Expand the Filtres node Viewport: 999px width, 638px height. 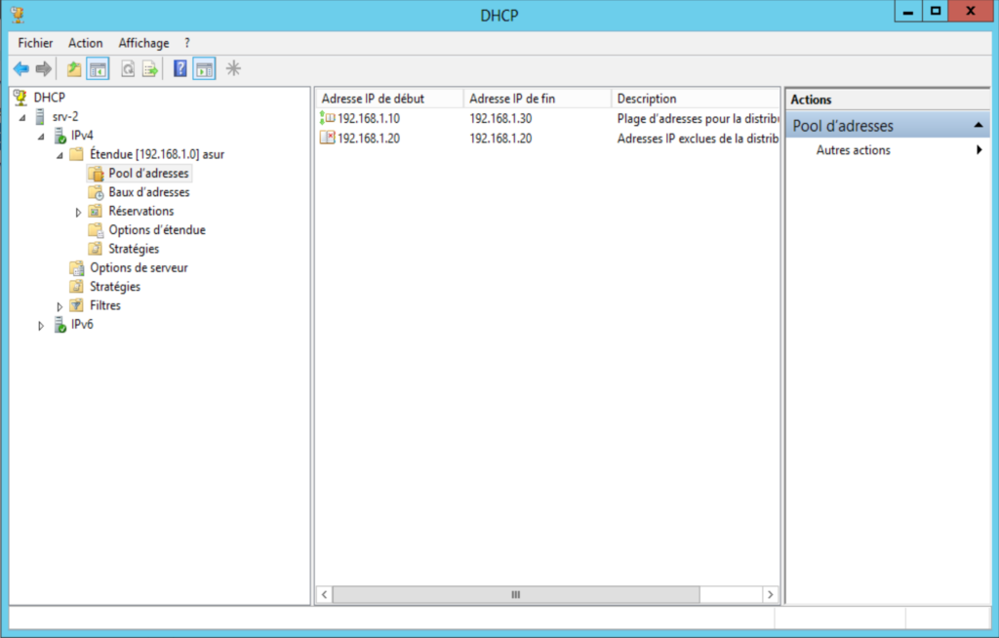point(60,306)
